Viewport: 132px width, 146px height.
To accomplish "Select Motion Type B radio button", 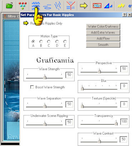I will [41, 42].
